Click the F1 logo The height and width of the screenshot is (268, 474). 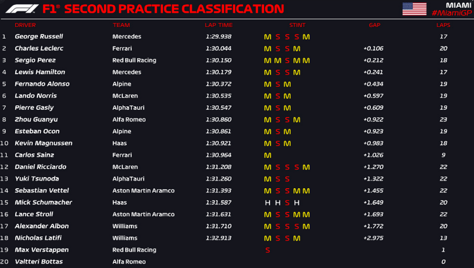pos(21,8)
